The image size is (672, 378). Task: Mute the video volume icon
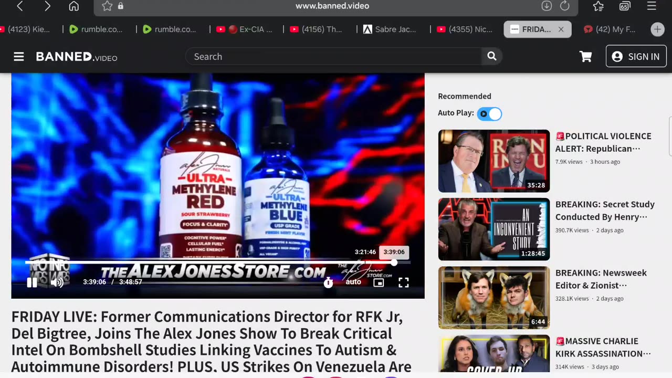(x=57, y=282)
